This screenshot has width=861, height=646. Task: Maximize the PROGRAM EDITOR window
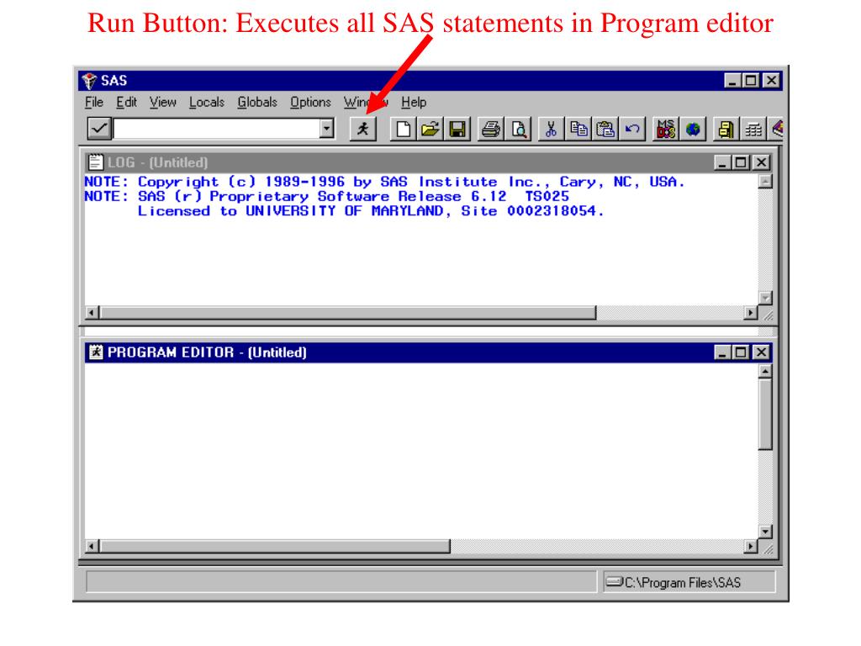click(742, 352)
